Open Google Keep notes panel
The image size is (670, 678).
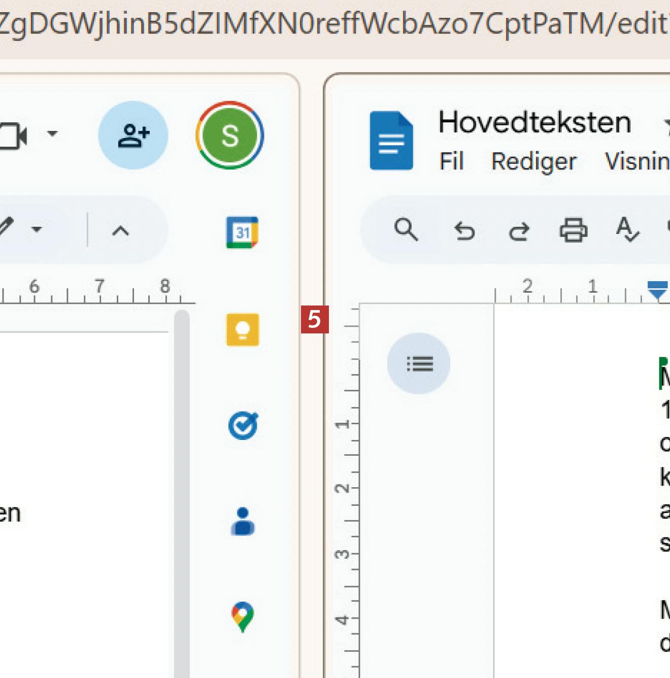[242, 329]
